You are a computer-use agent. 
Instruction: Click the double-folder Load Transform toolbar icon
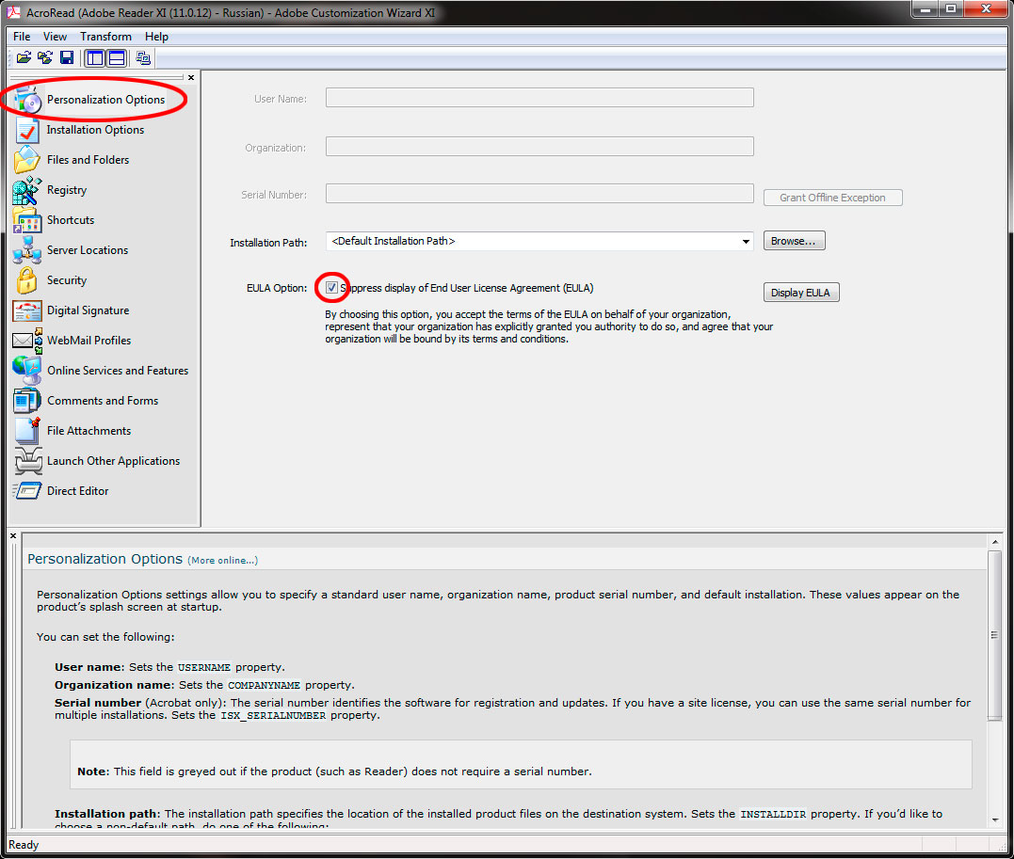[45, 58]
